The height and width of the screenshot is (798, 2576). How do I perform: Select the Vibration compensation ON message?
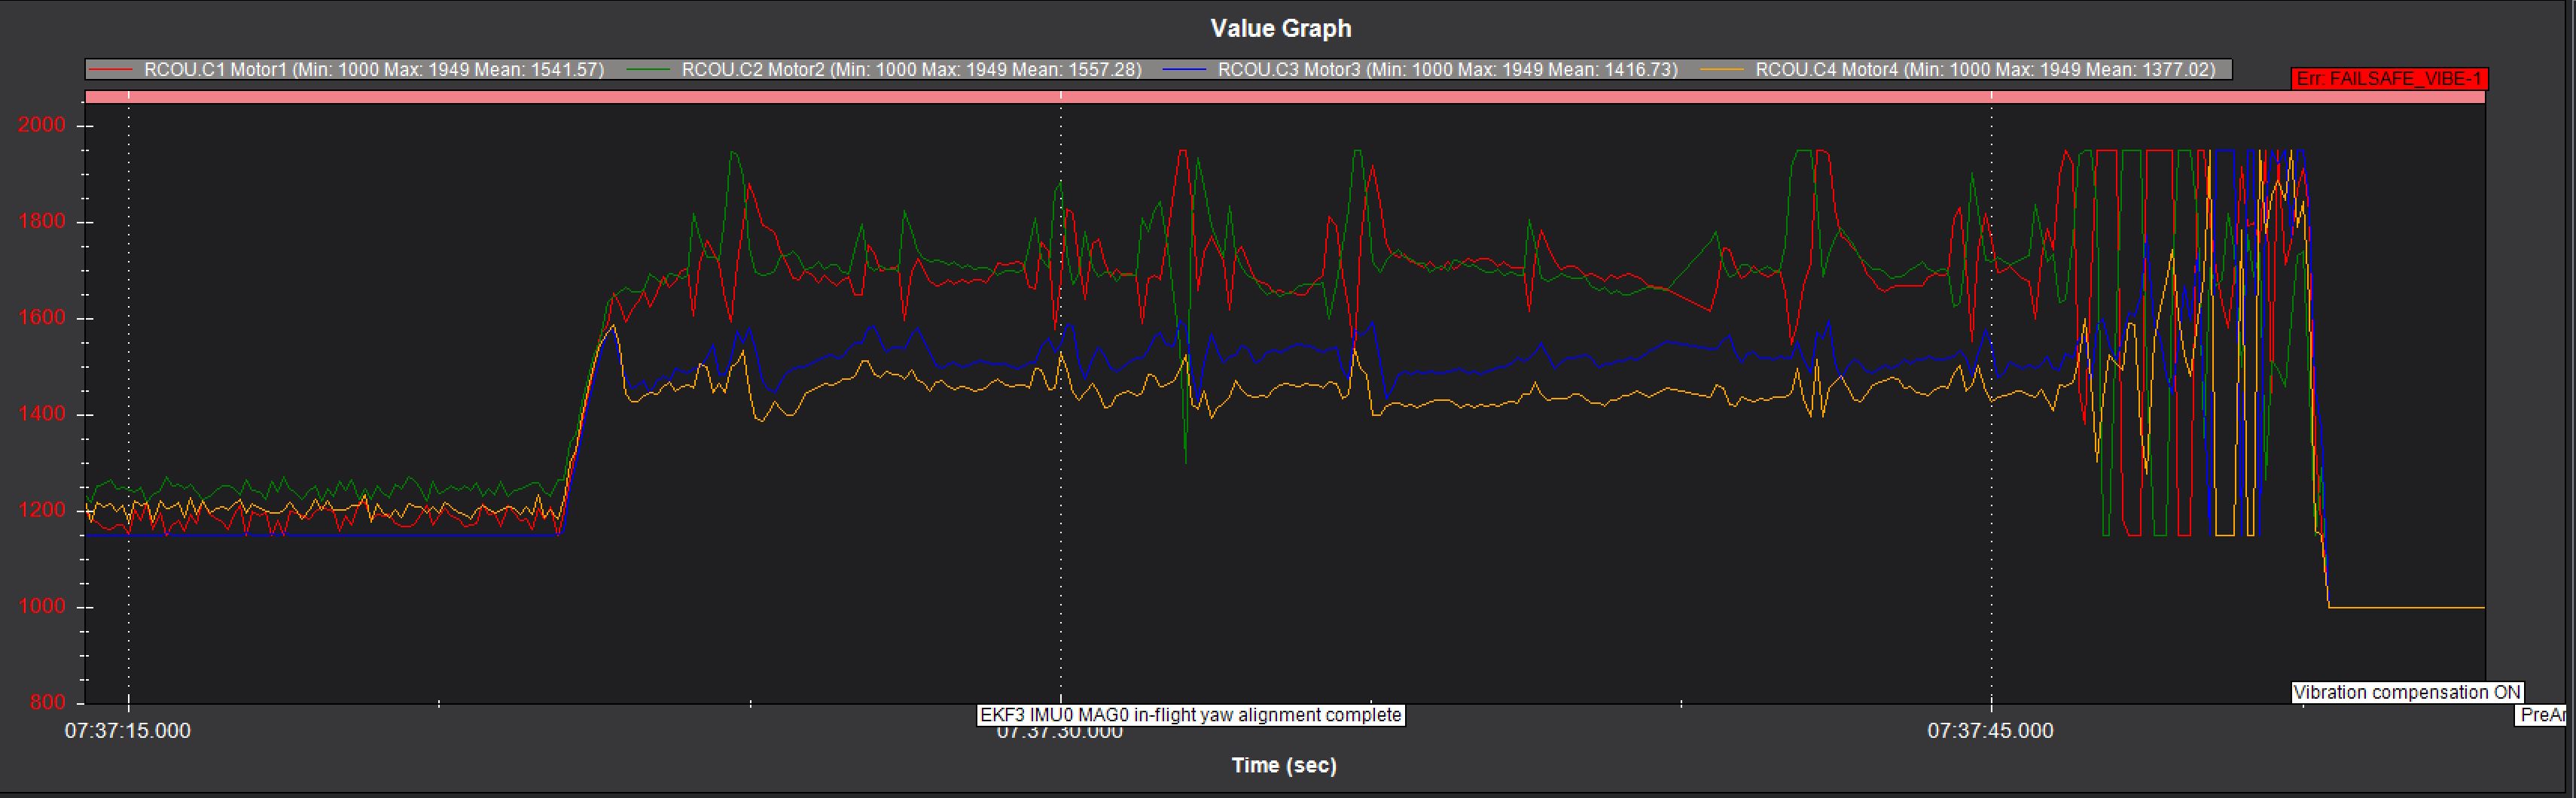click(2406, 692)
